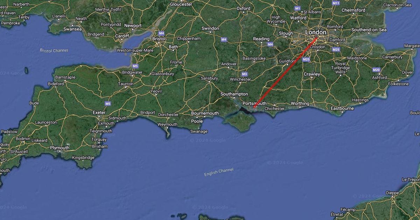Click the English Channel water label
Viewport: 420px width, 220px height.
coord(219,171)
